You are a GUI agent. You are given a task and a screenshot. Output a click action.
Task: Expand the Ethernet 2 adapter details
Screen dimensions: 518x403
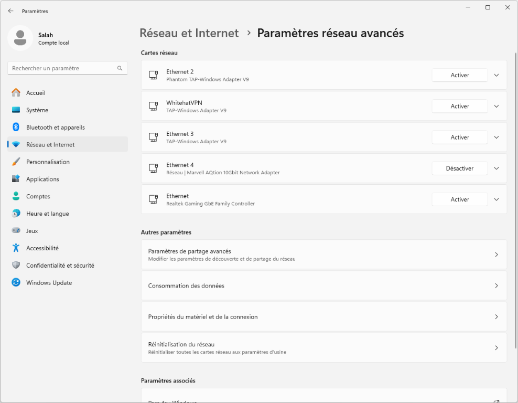(496, 75)
